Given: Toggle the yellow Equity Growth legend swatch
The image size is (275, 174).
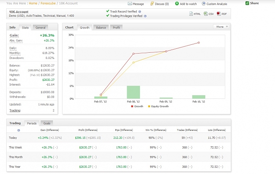Looking at the screenshot, I should coord(149,106).
